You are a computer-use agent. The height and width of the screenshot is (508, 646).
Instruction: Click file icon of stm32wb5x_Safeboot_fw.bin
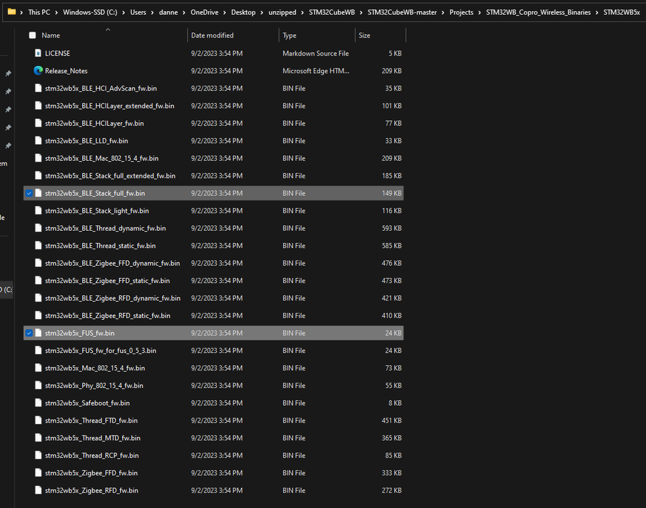tap(38, 403)
